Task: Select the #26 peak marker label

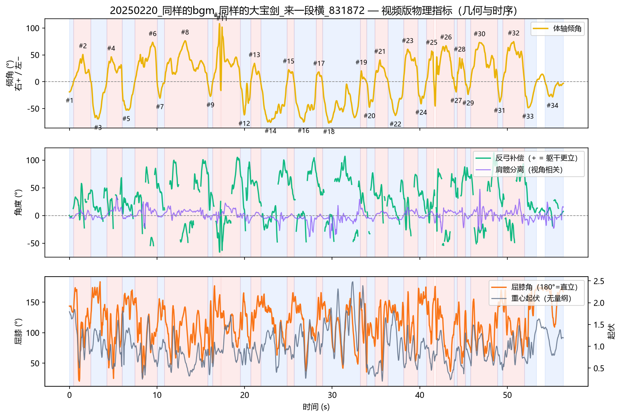Action: 446,37
